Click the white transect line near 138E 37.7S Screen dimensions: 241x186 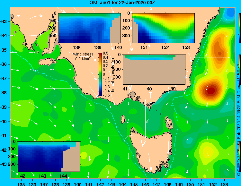coord(62,89)
